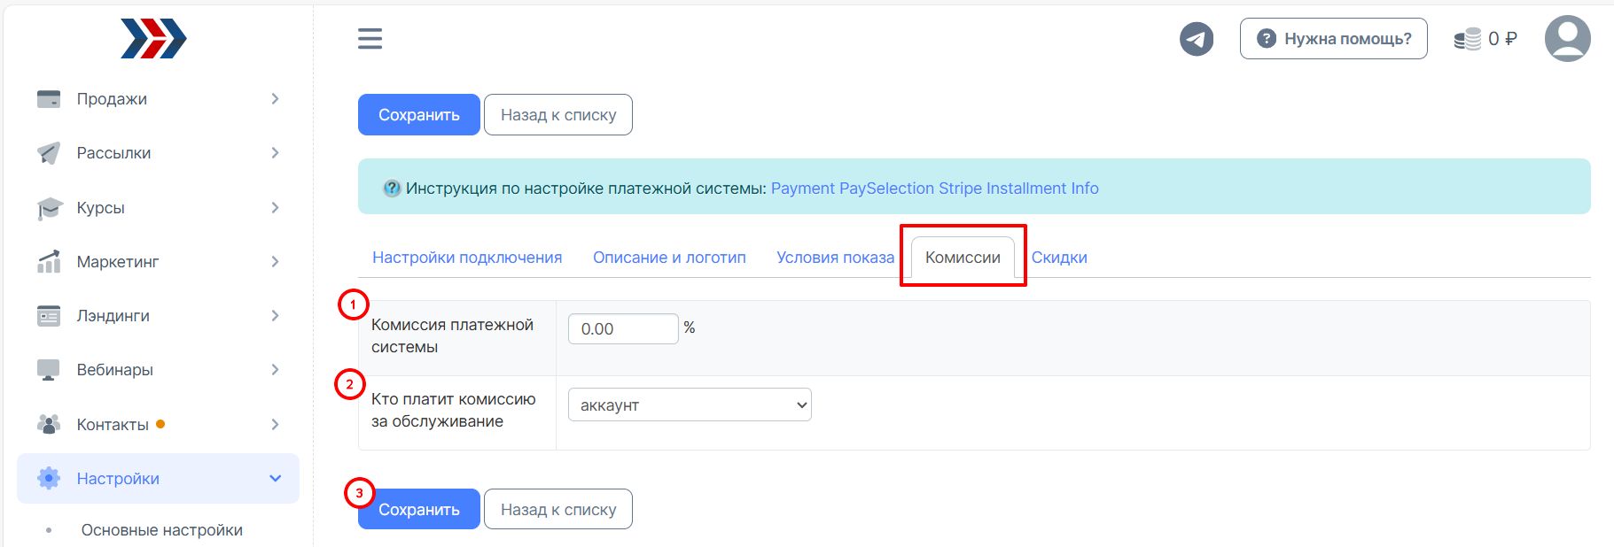The width and height of the screenshot is (1614, 547).
Task: Click the bottom Назад к списку button
Action: pos(558,509)
